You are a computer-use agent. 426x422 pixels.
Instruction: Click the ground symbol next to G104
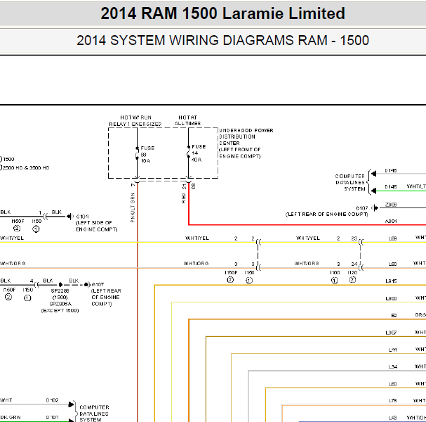click(x=70, y=217)
